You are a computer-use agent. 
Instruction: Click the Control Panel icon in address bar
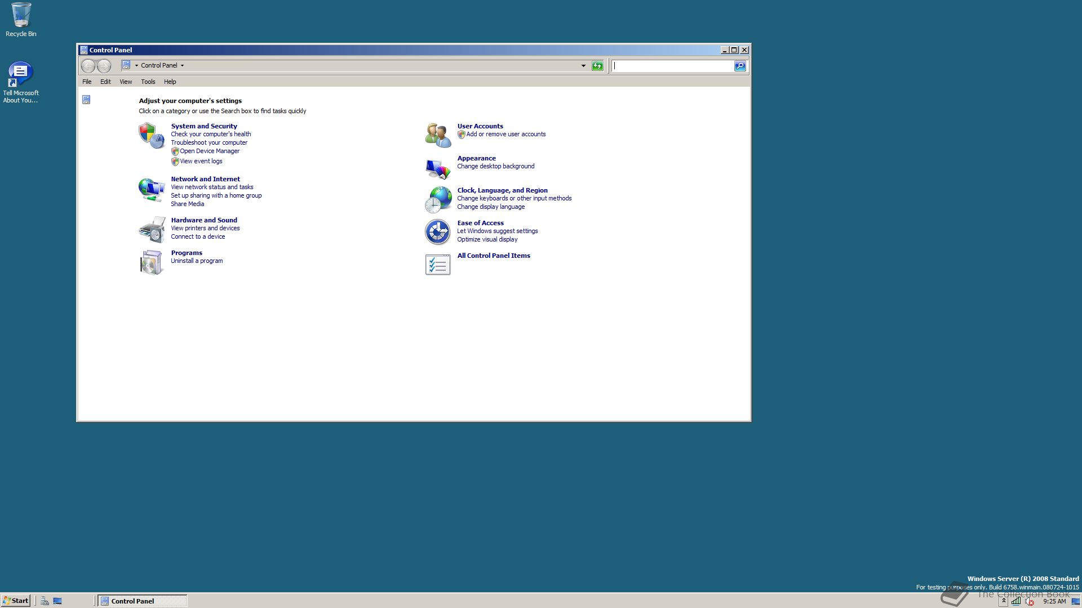pos(126,65)
